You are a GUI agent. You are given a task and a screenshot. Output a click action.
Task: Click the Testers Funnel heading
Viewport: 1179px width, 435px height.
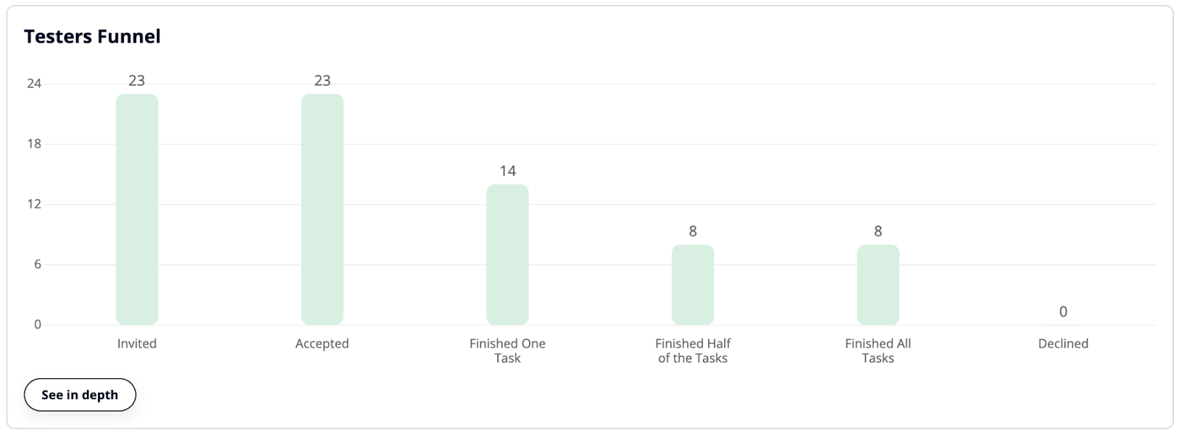[x=92, y=36]
